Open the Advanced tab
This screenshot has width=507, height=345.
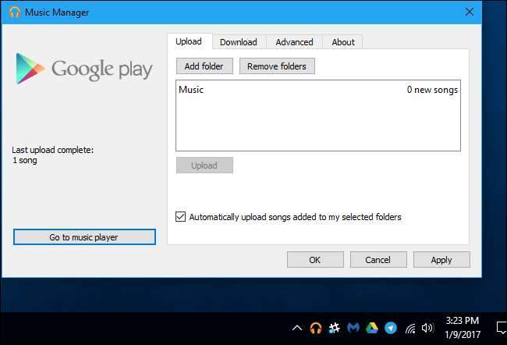(294, 42)
